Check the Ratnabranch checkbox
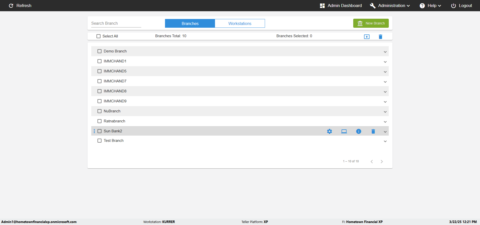The image size is (480, 225). point(99,121)
